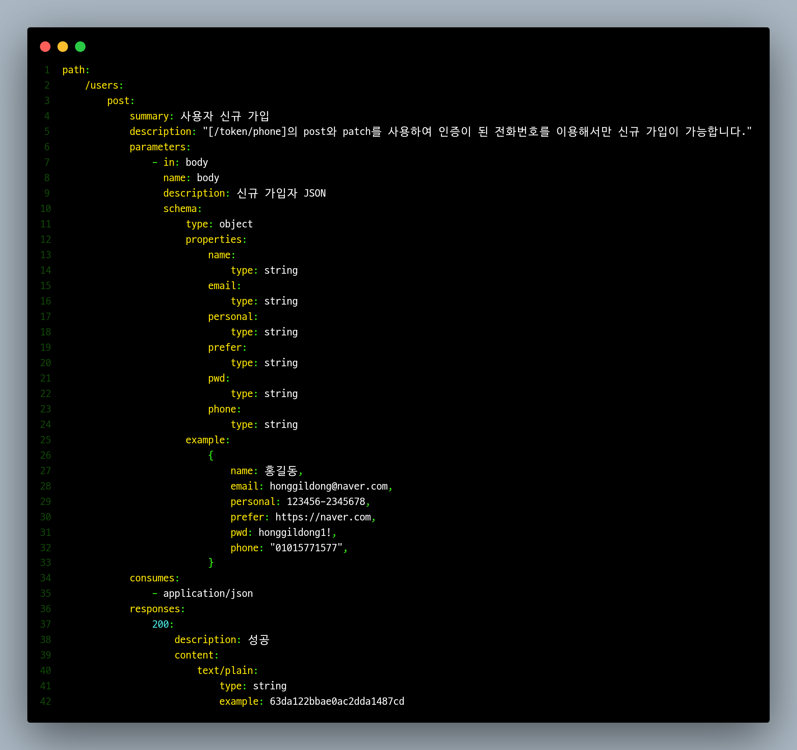Image resolution: width=797 pixels, height=750 pixels.
Task: Click the red close dot
Action: [45, 47]
